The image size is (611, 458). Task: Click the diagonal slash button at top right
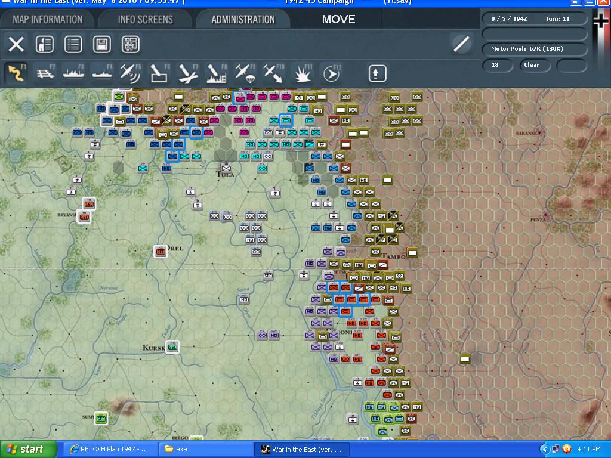(461, 44)
